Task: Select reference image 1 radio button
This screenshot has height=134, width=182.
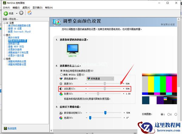Action: (x=162, y=114)
